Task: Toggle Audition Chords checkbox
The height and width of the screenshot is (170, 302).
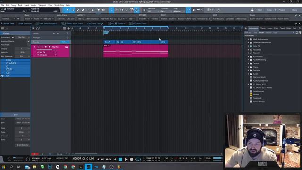Action: (x=28, y=41)
